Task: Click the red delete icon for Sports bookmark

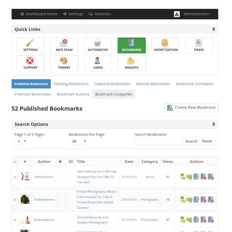Action: (x=211, y=177)
